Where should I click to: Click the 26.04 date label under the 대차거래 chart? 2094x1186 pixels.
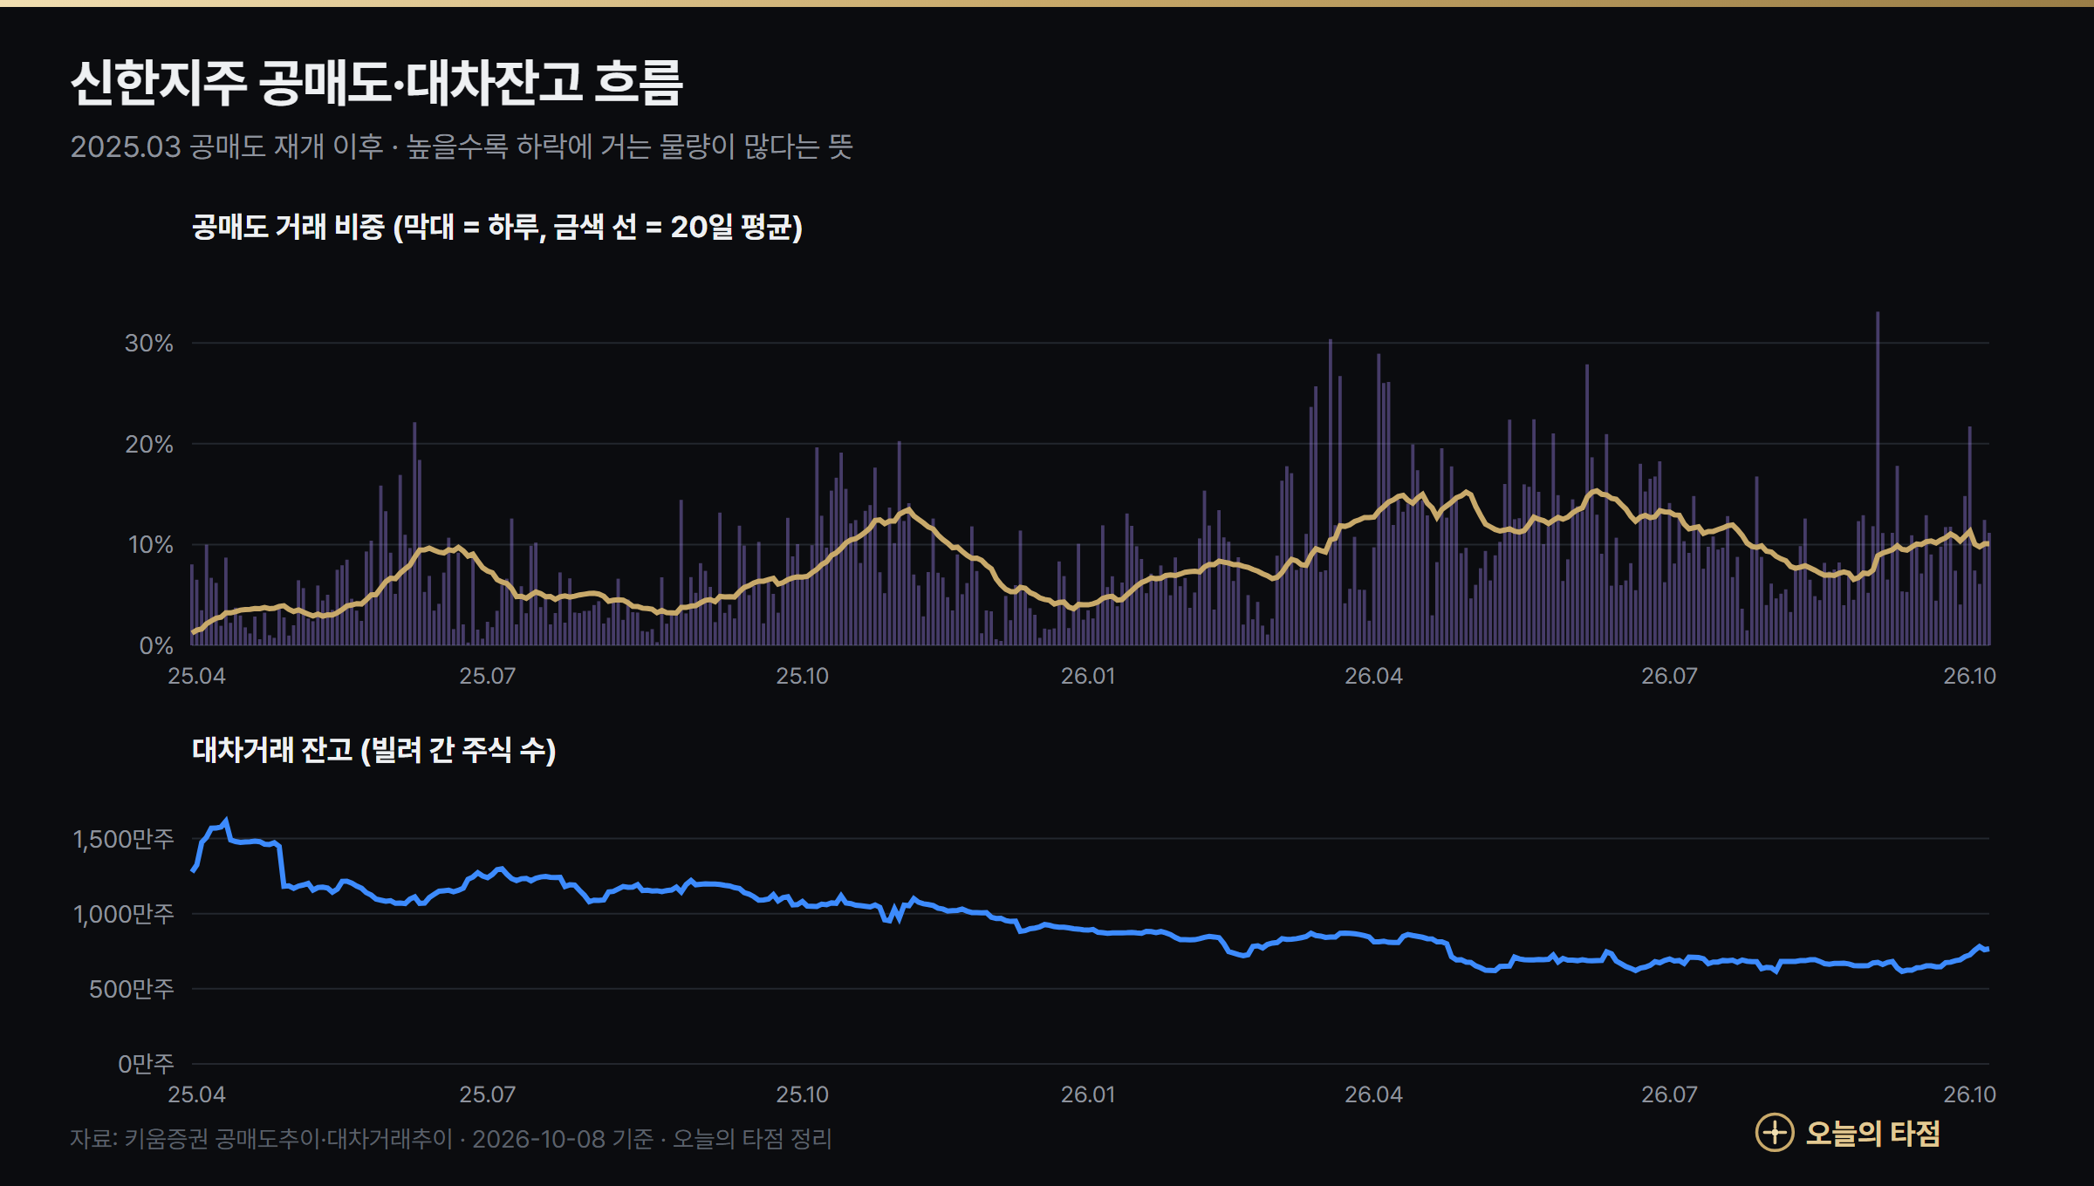tap(1373, 1094)
